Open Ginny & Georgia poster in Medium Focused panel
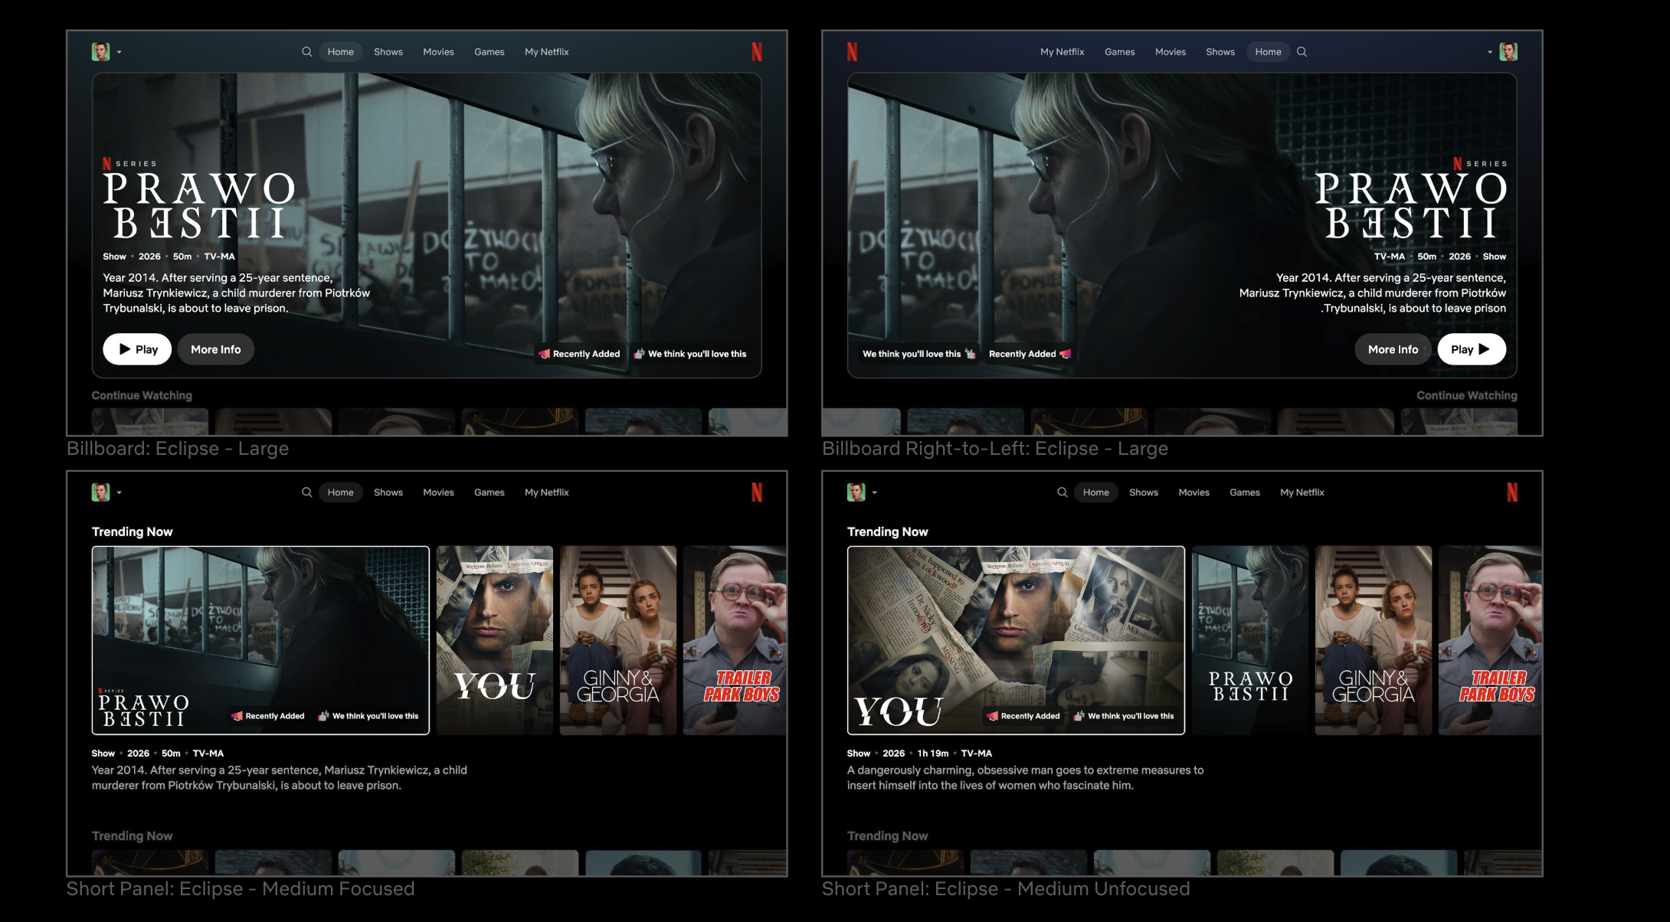Image resolution: width=1670 pixels, height=922 pixels. pyautogui.click(x=618, y=640)
